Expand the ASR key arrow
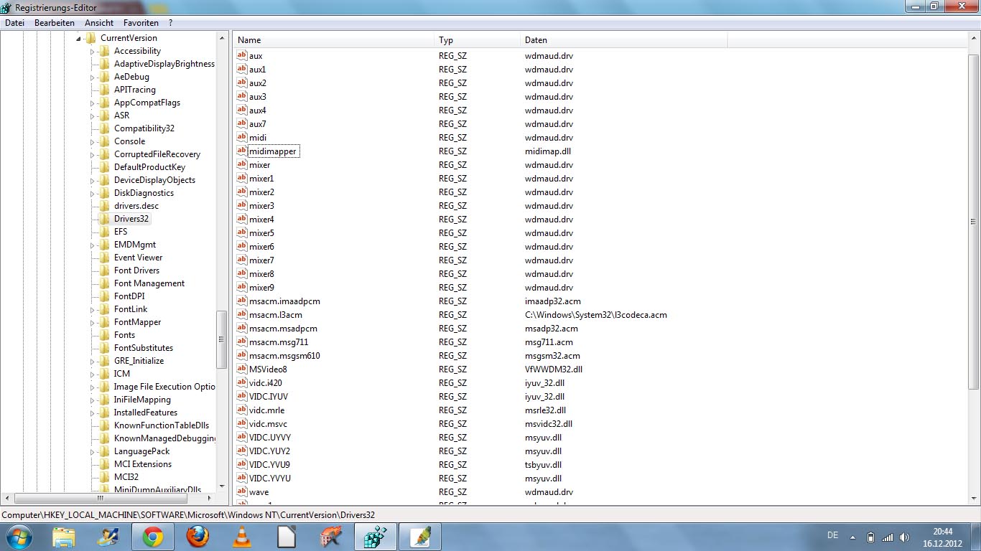The width and height of the screenshot is (981, 551). 92,116
